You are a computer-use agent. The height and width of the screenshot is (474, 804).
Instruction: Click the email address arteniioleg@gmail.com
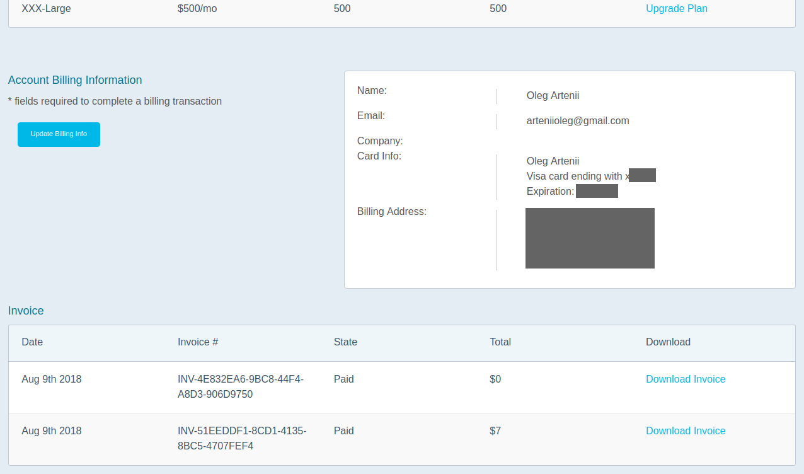click(577, 120)
